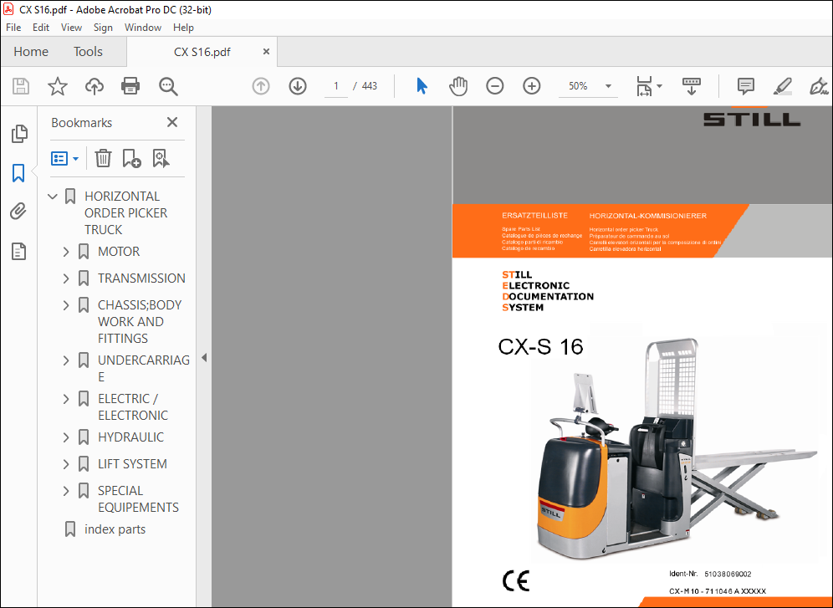This screenshot has height=608, width=833.
Task: Open bookmark options dropdown menu
Action: click(x=64, y=158)
